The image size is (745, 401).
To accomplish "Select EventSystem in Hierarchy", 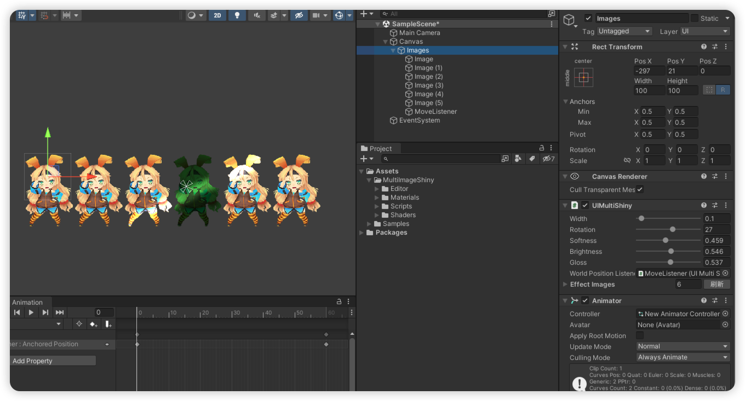I will [x=420, y=120].
